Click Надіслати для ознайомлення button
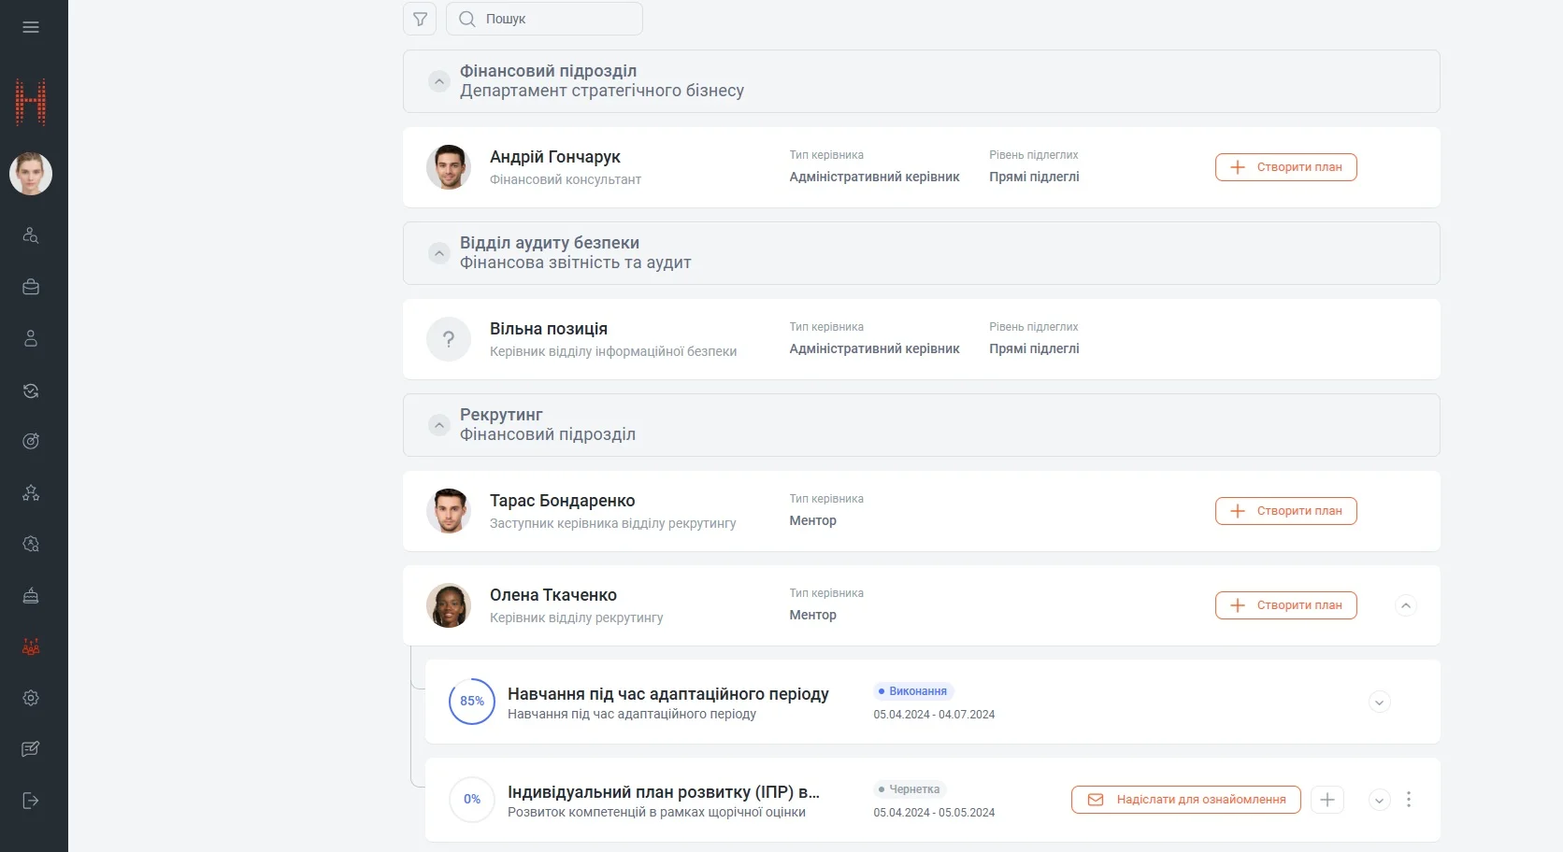The height and width of the screenshot is (852, 1563). (1185, 800)
